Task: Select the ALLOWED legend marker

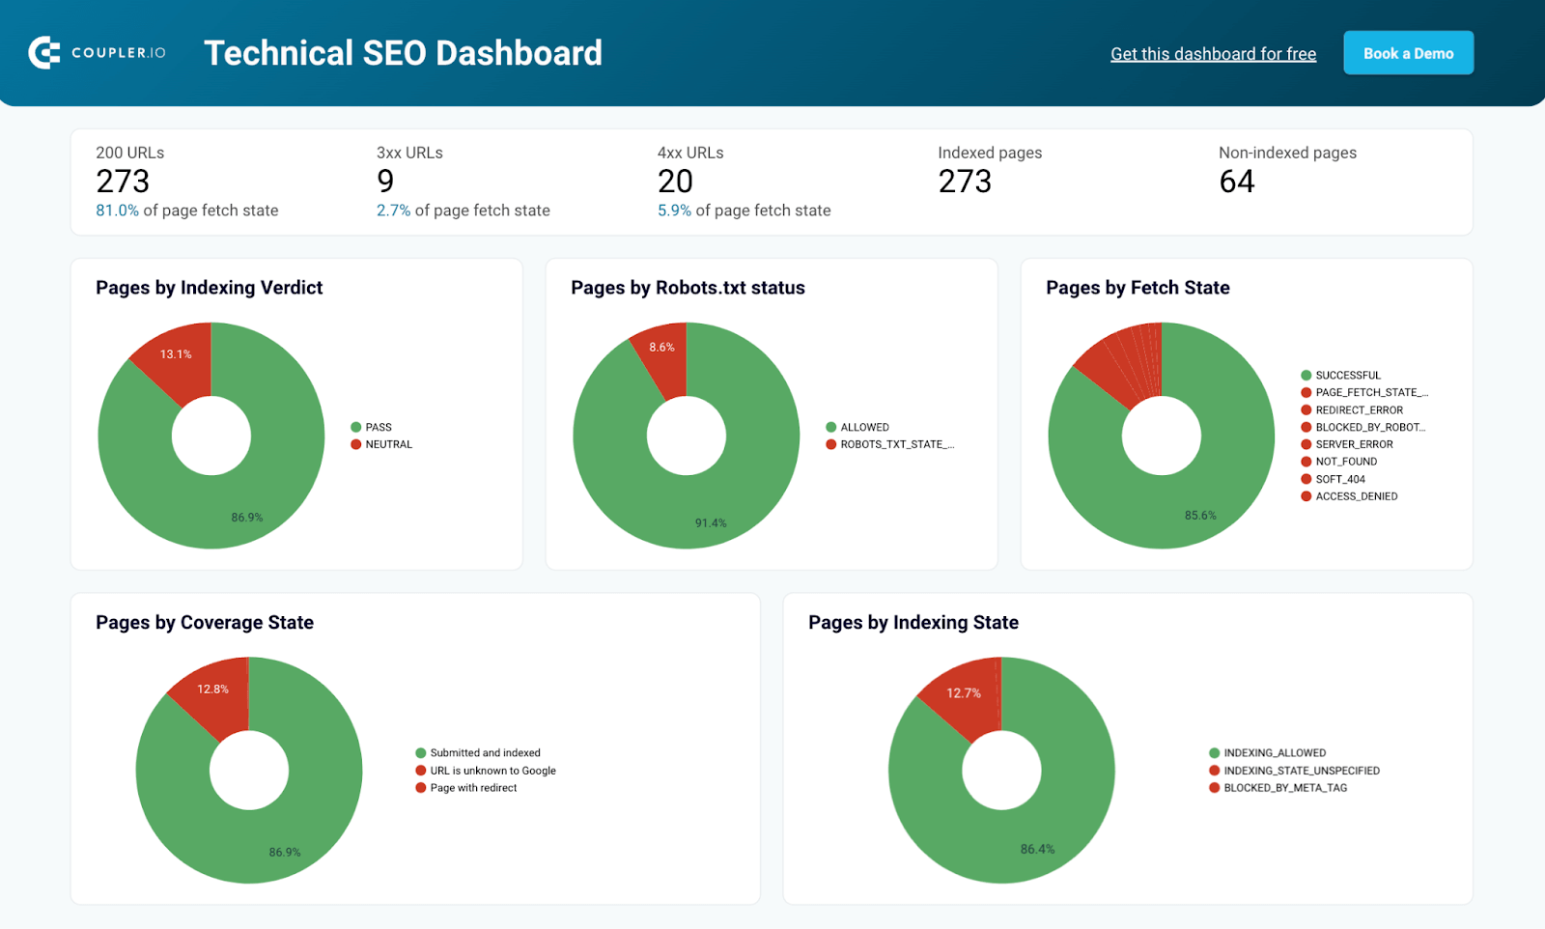Action: pyautogui.click(x=831, y=427)
